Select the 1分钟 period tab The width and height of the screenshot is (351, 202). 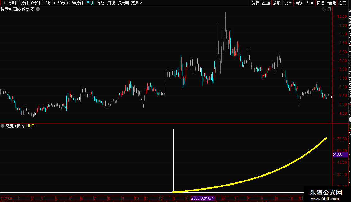[x=24, y=3]
